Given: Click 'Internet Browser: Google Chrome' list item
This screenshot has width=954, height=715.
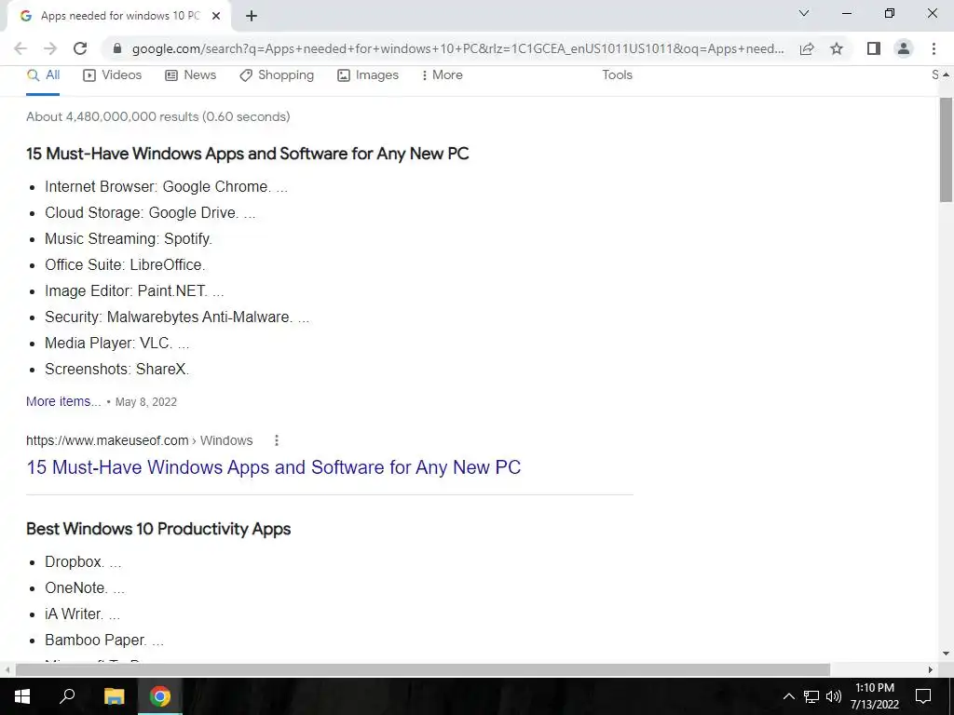Looking at the screenshot, I should point(166,186).
